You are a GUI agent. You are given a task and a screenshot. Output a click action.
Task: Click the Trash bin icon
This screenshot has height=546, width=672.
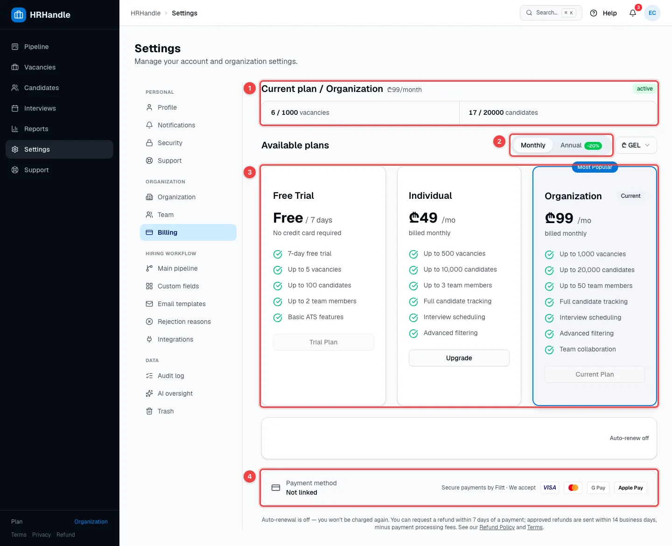pyautogui.click(x=149, y=411)
